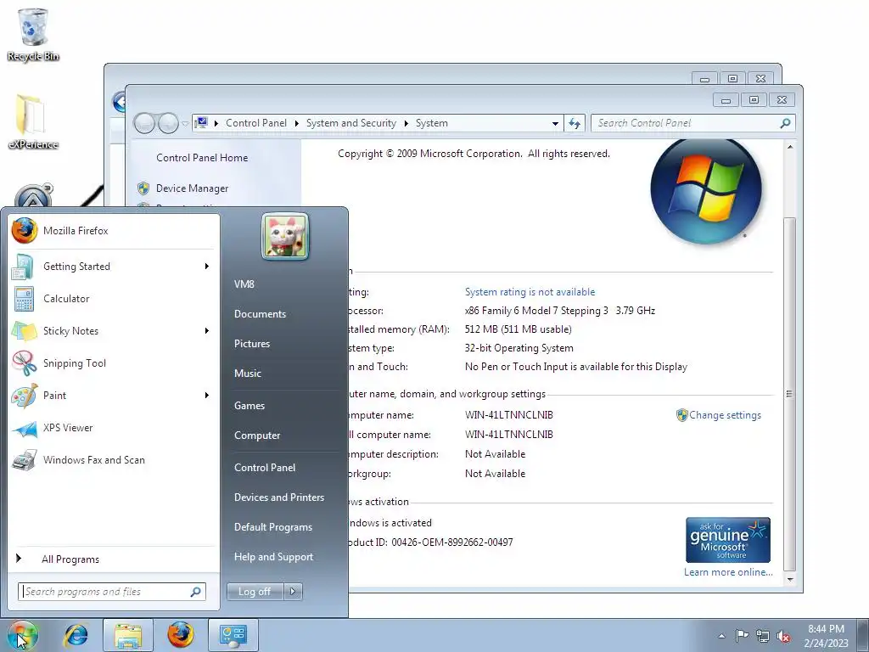
Task: Open Mozilla Firefox from Start menu
Action: [114, 231]
